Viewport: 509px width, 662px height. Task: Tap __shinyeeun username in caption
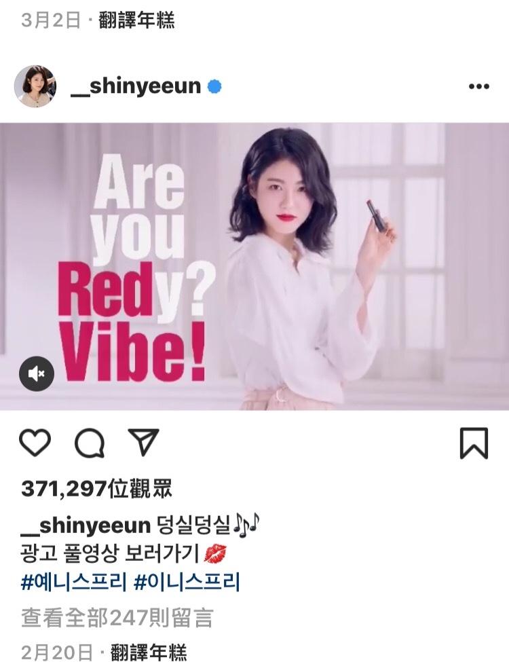tap(86, 526)
